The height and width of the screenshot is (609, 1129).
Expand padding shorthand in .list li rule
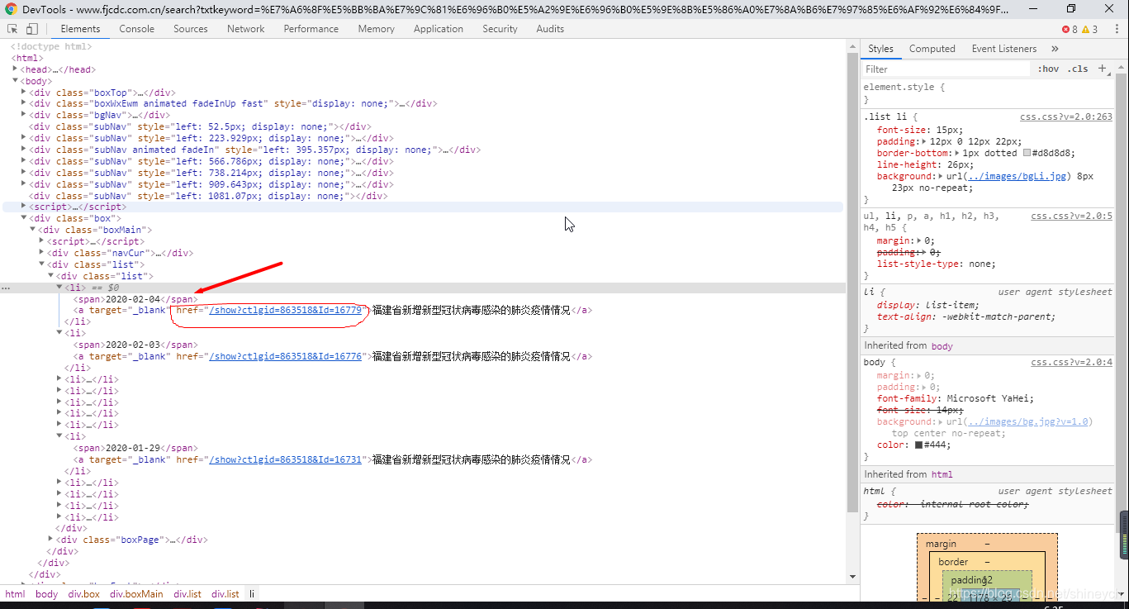pyautogui.click(x=926, y=142)
